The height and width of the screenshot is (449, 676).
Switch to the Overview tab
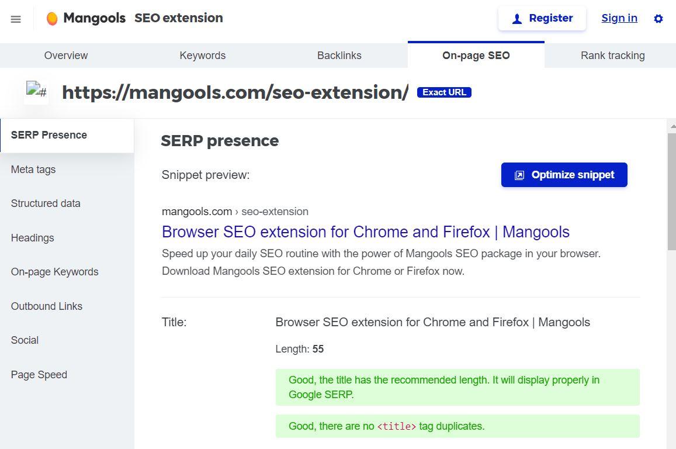[x=66, y=55]
